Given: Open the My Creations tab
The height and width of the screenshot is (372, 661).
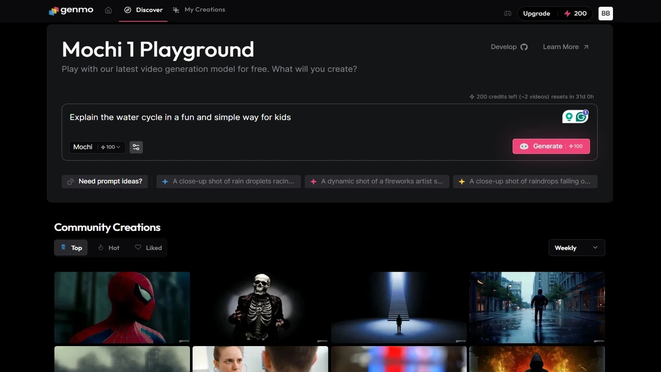Looking at the screenshot, I should coord(199,10).
